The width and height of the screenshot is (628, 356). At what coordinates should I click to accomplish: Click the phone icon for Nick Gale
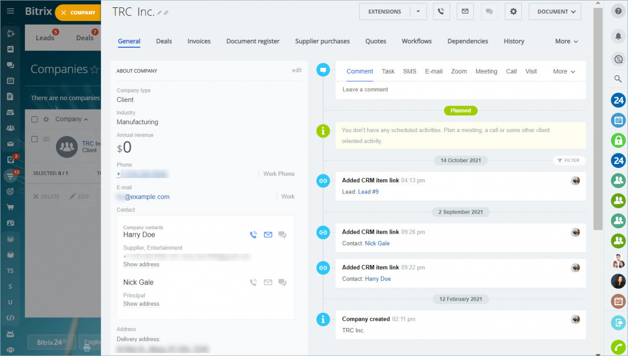coord(253,282)
